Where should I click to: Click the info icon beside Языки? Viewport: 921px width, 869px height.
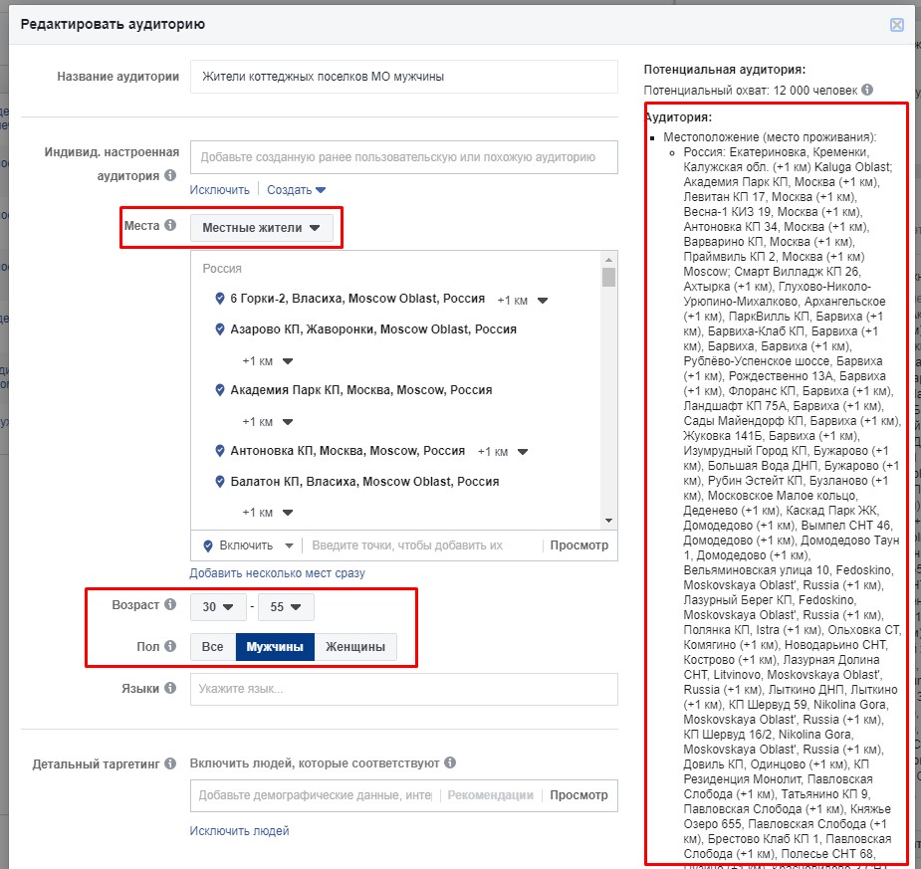click(170, 688)
